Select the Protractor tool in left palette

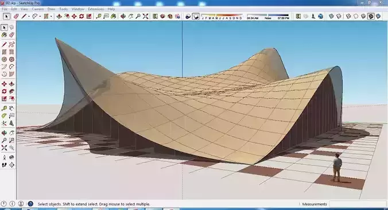[4, 116]
